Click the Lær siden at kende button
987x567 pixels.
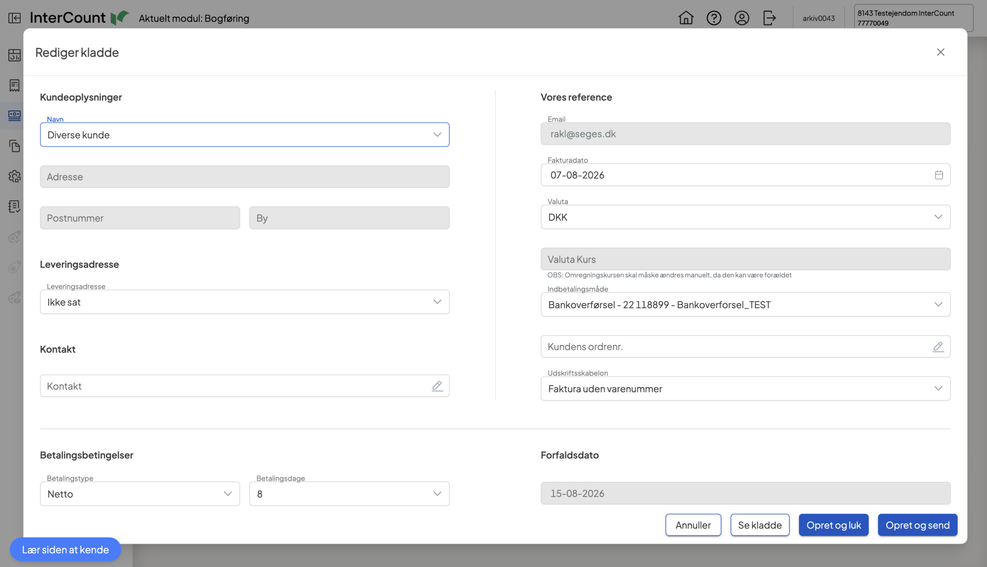click(66, 550)
